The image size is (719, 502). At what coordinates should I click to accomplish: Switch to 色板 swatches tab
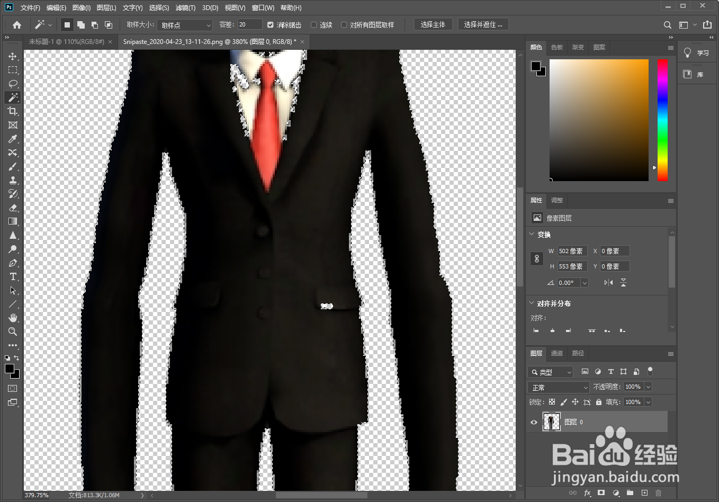click(x=557, y=47)
